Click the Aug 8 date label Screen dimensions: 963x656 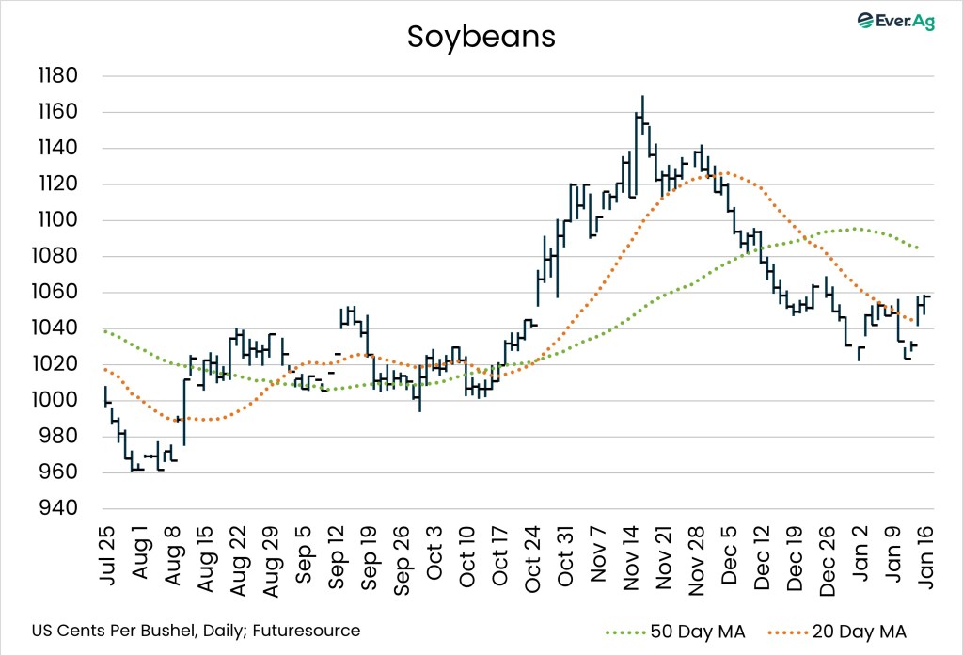(172, 566)
